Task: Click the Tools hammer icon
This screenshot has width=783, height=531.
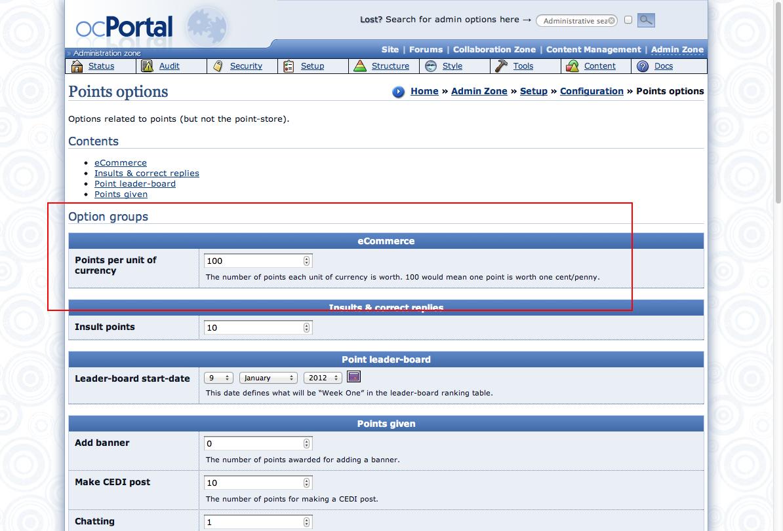Action: (x=502, y=66)
